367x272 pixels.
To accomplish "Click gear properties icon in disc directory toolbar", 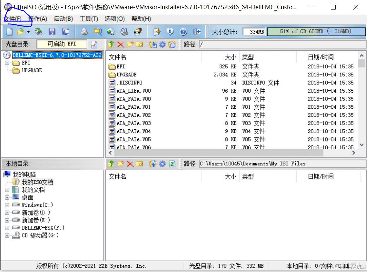I will point(162,44).
